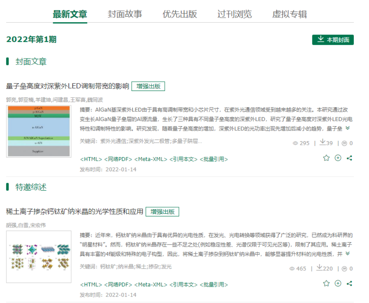The width and height of the screenshot is (369, 303).
Task: Click download count icon showing 39
Action: (322, 142)
